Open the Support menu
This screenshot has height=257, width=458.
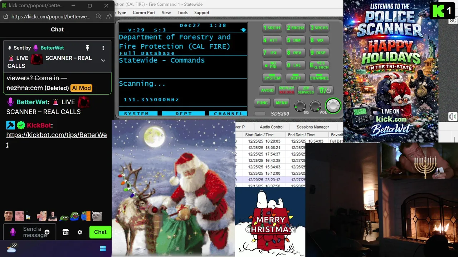pyautogui.click(x=202, y=12)
